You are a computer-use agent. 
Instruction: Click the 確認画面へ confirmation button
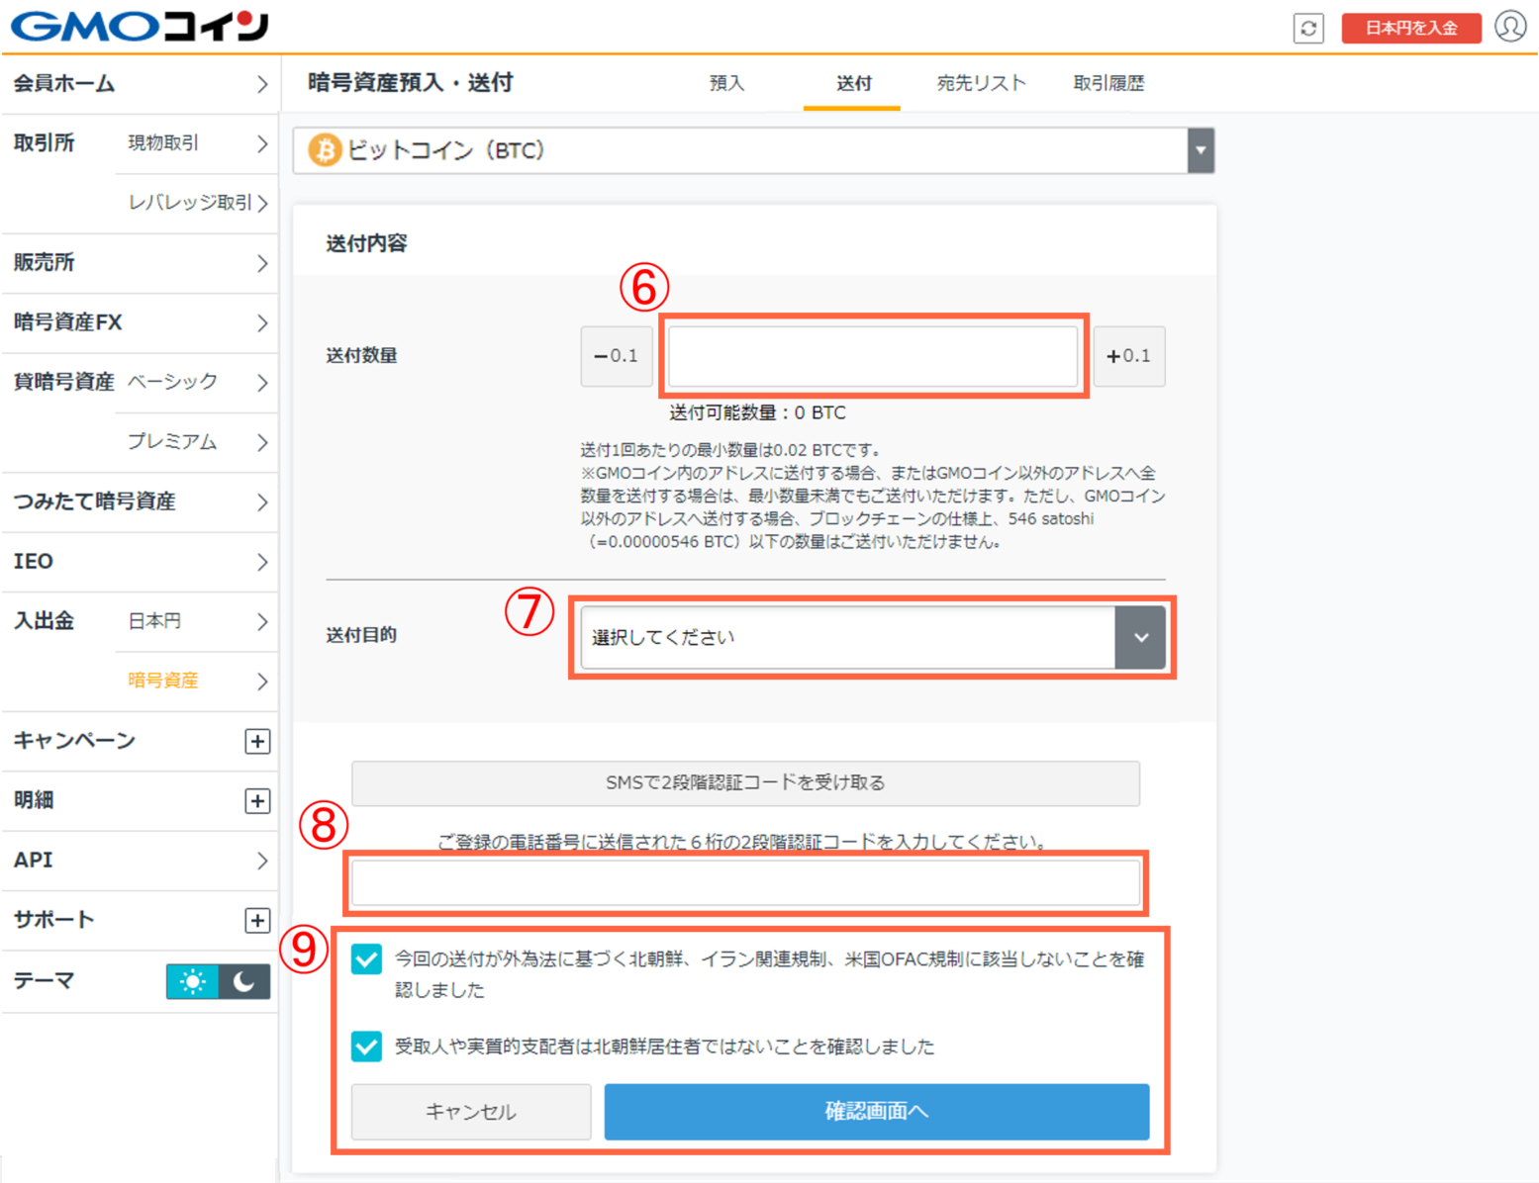click(876, 1112)
